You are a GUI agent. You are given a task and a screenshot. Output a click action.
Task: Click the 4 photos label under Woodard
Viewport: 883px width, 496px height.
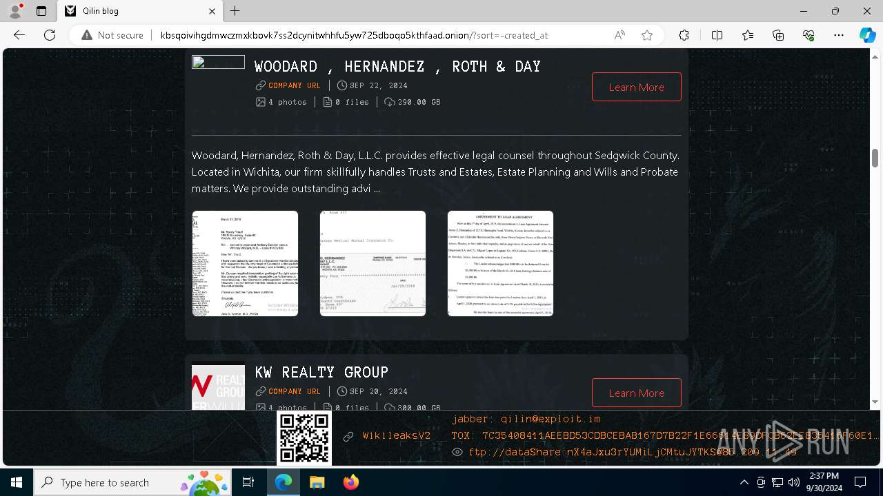tap(288, 102)
